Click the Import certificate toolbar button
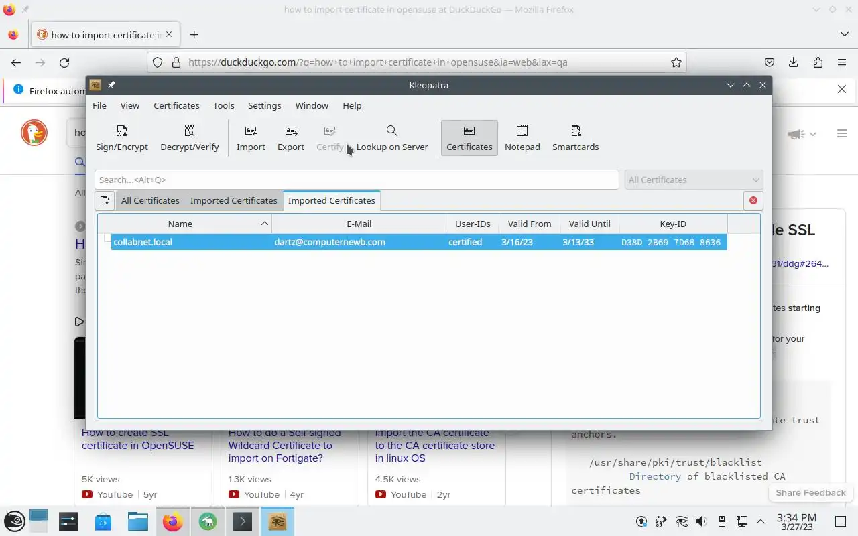Image resolution: width=858 pixels, height=536 pixels. click(x=251, y=138)
